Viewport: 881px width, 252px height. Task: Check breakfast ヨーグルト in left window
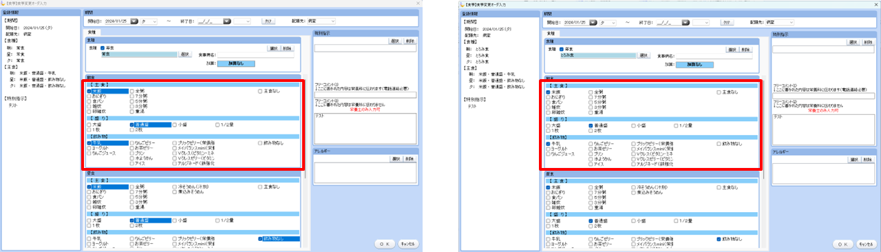(89, 148)
